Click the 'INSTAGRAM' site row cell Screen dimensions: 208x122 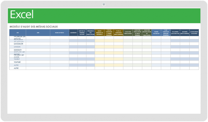[x=18, y=41]
